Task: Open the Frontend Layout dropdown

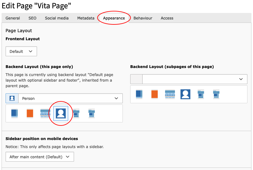Action: [x=21, y=51]
